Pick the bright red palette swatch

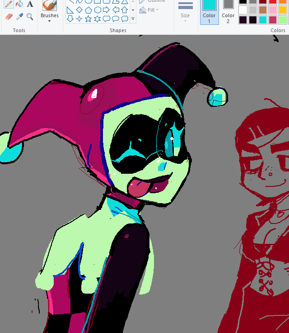(x=273, y=2)
